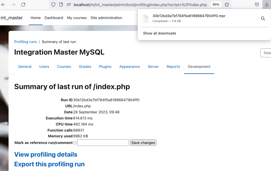
Task: Click Export this profiling run link
Action: 49,164
